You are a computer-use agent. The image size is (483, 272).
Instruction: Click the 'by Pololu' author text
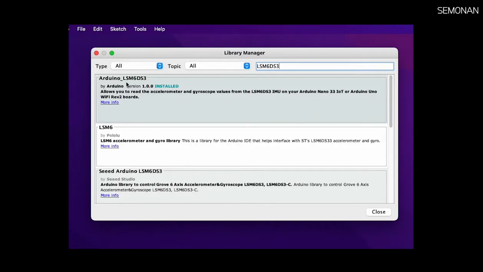110,135
